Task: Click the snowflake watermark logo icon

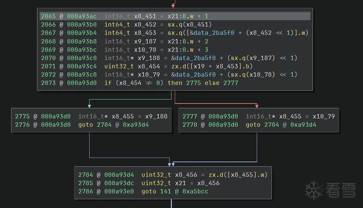Action: [314, 190]
